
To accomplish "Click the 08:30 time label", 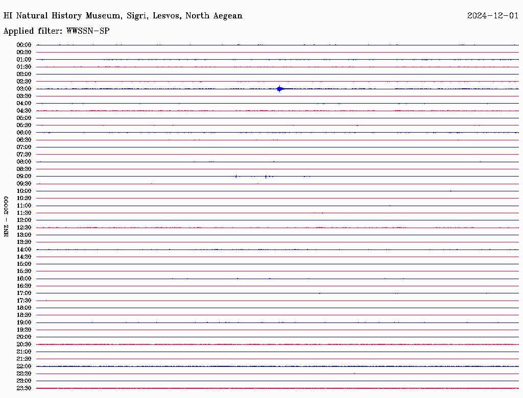I will coord(24,169).
